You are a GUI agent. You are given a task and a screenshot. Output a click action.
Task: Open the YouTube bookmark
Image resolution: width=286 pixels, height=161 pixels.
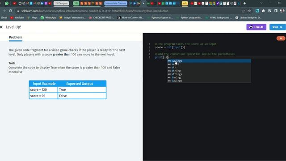[17, 18]
